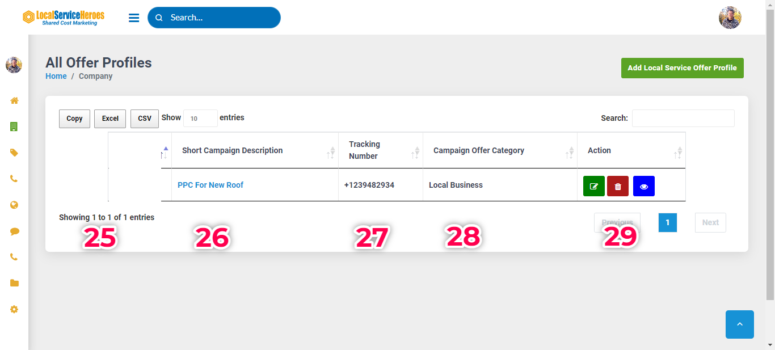775x350 pixels.
Task: Click the Home icon in the sidebar
Action: 14,100
